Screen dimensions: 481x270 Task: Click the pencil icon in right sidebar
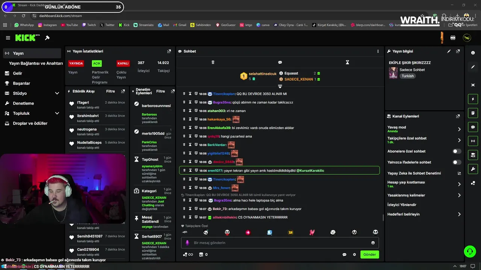click(473, 67)
